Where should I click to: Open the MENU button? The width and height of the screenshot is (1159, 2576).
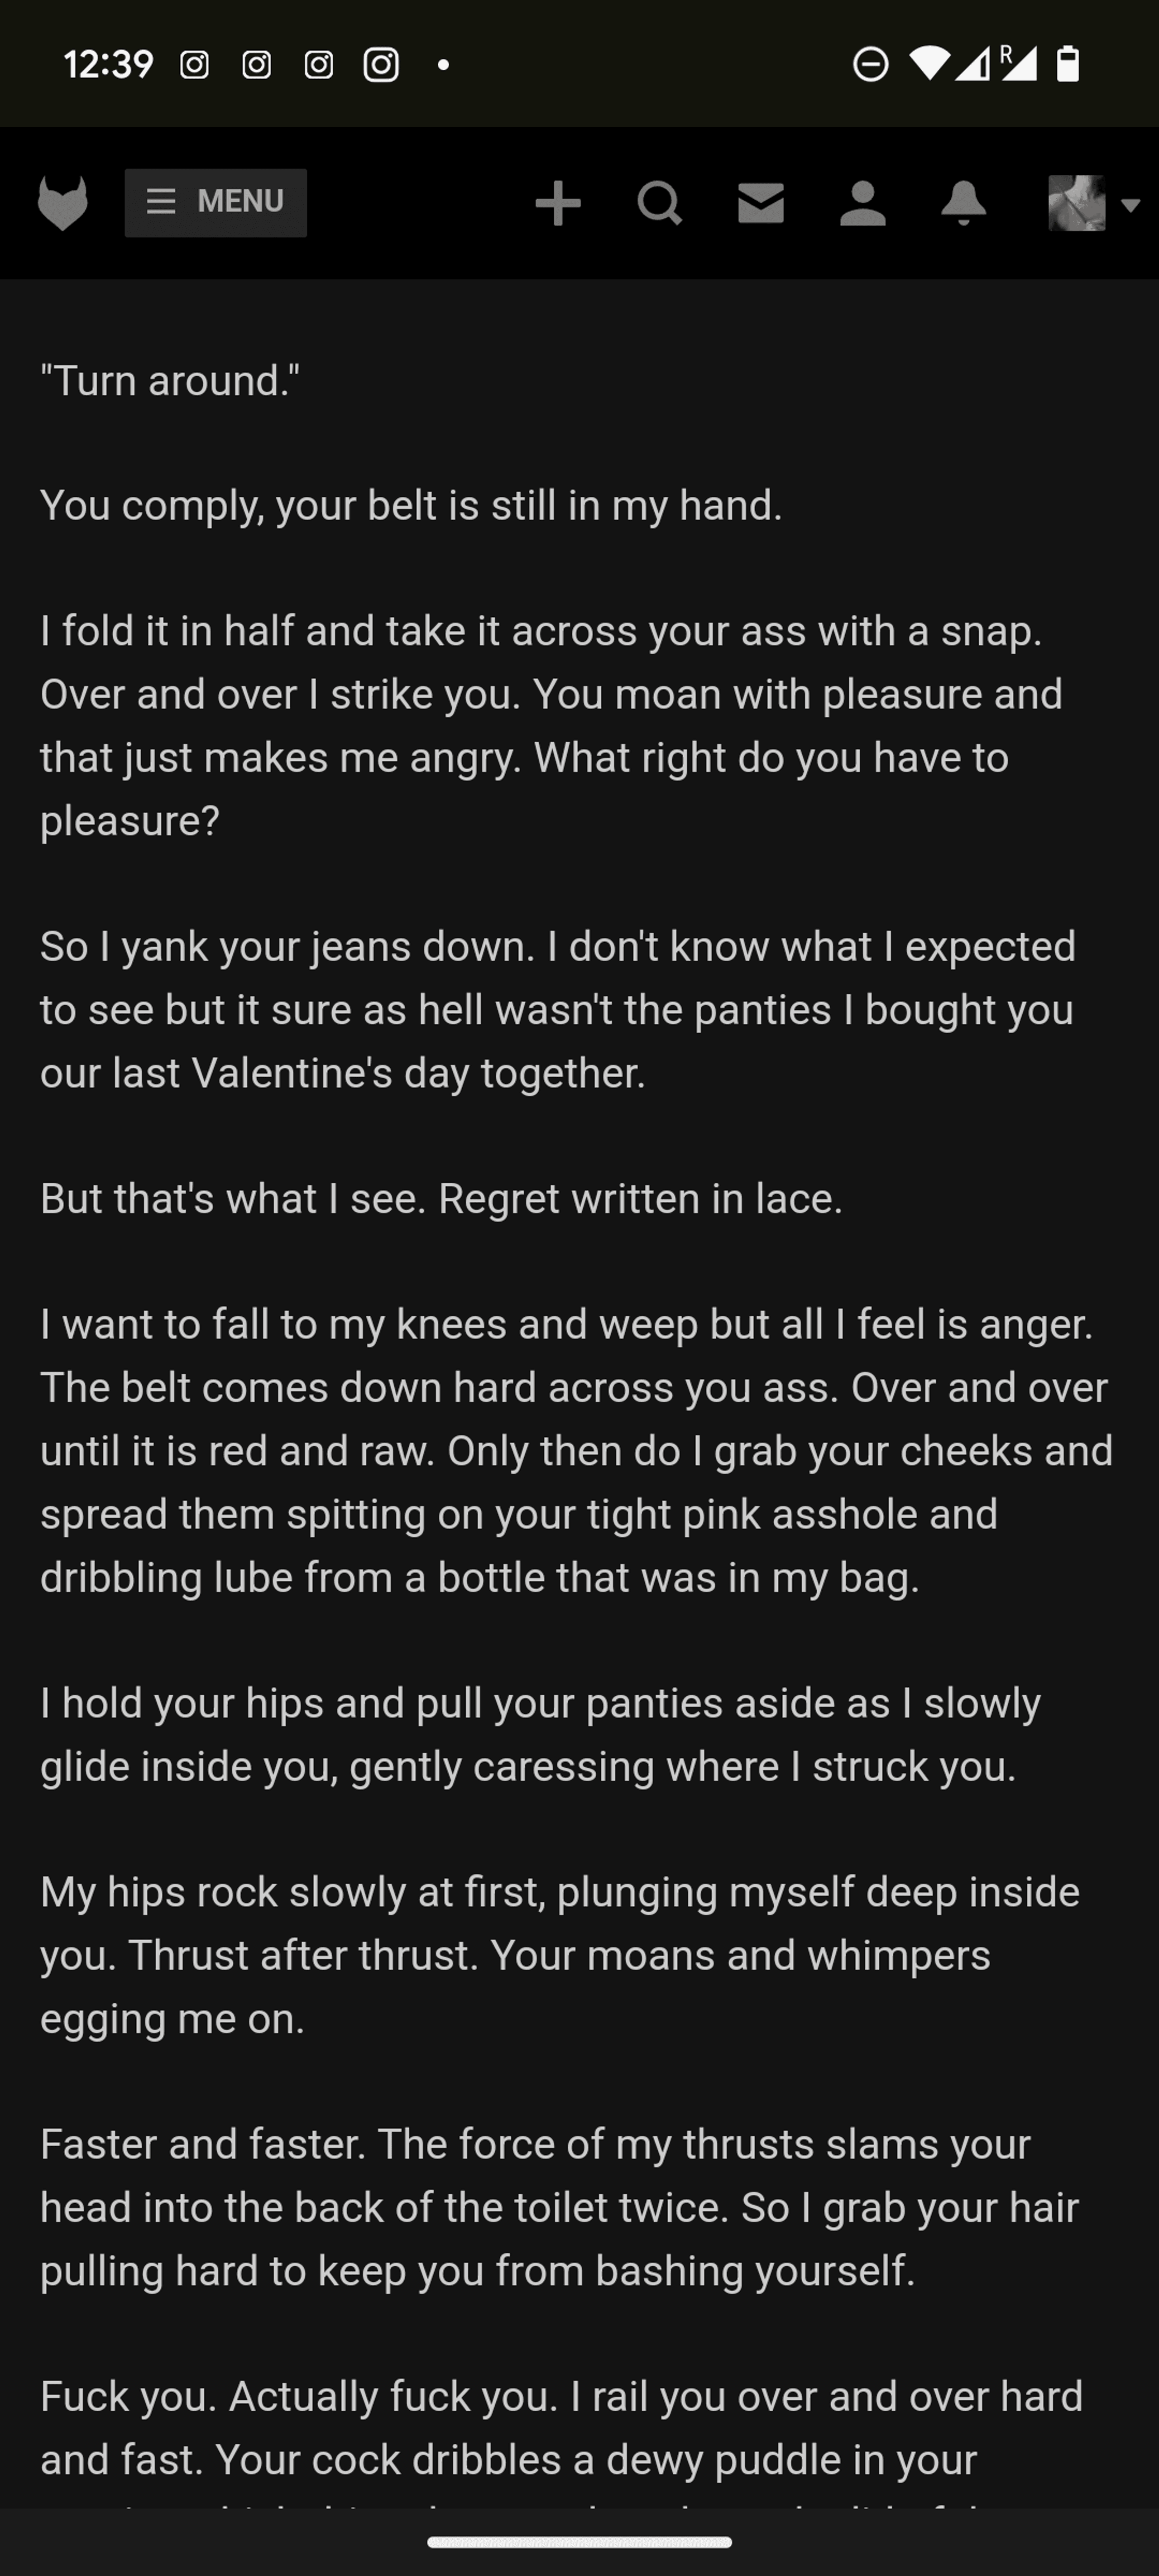click(215, 203)
